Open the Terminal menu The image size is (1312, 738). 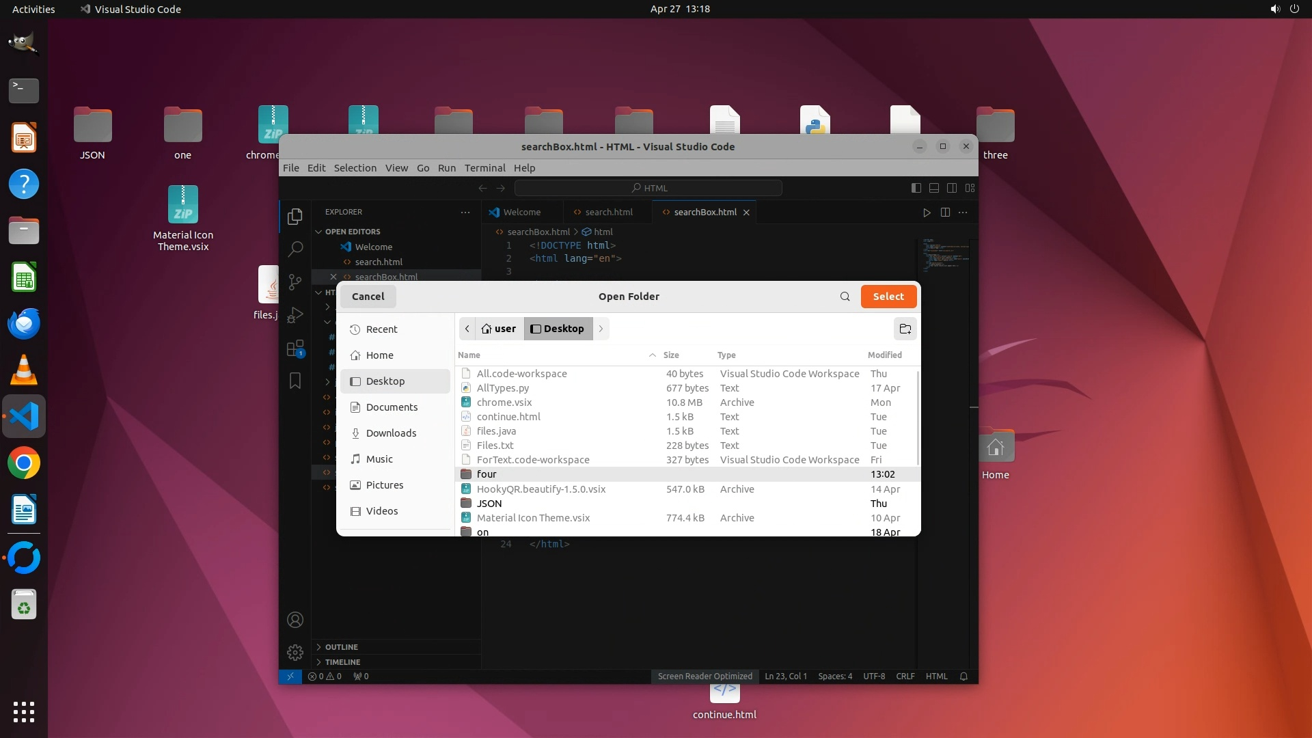pos(484,168)
